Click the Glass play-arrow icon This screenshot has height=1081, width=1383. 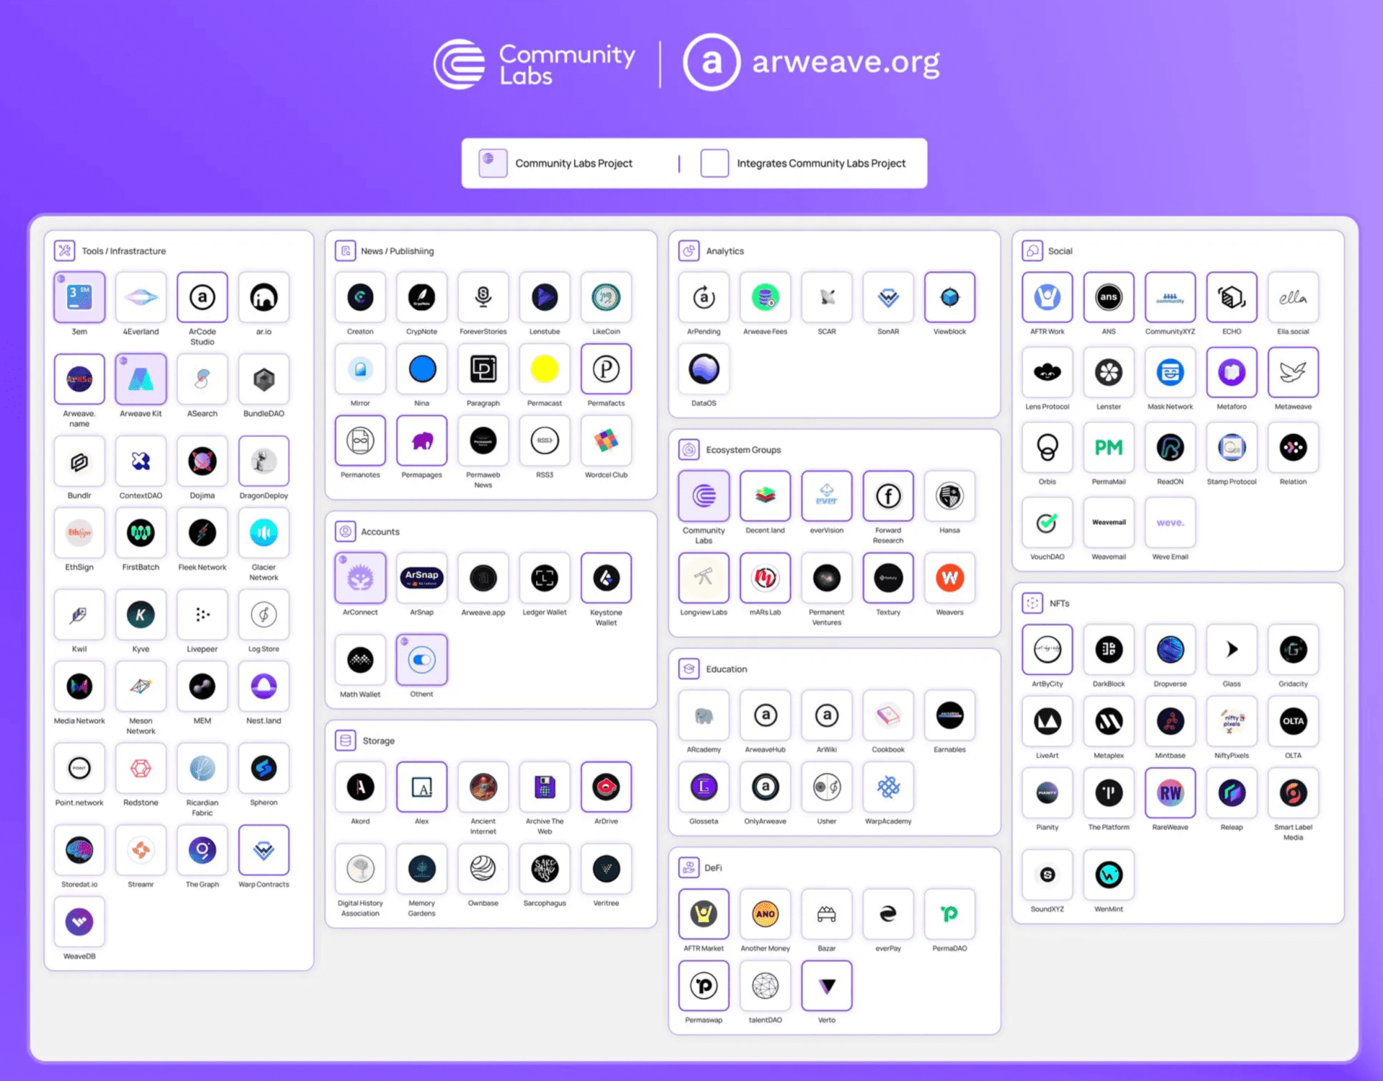click(1232, 650)
